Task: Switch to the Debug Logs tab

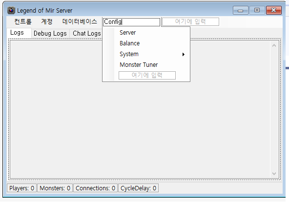Action: pyautogui.click(x=50, y=34)
